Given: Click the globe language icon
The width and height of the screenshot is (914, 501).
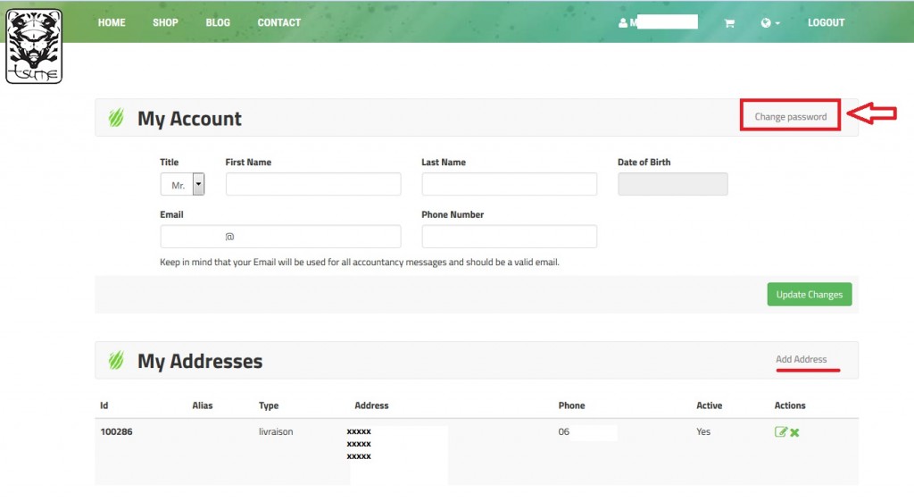Looking at the screenshot, I should pyautogui.click(x=766, y=23).
